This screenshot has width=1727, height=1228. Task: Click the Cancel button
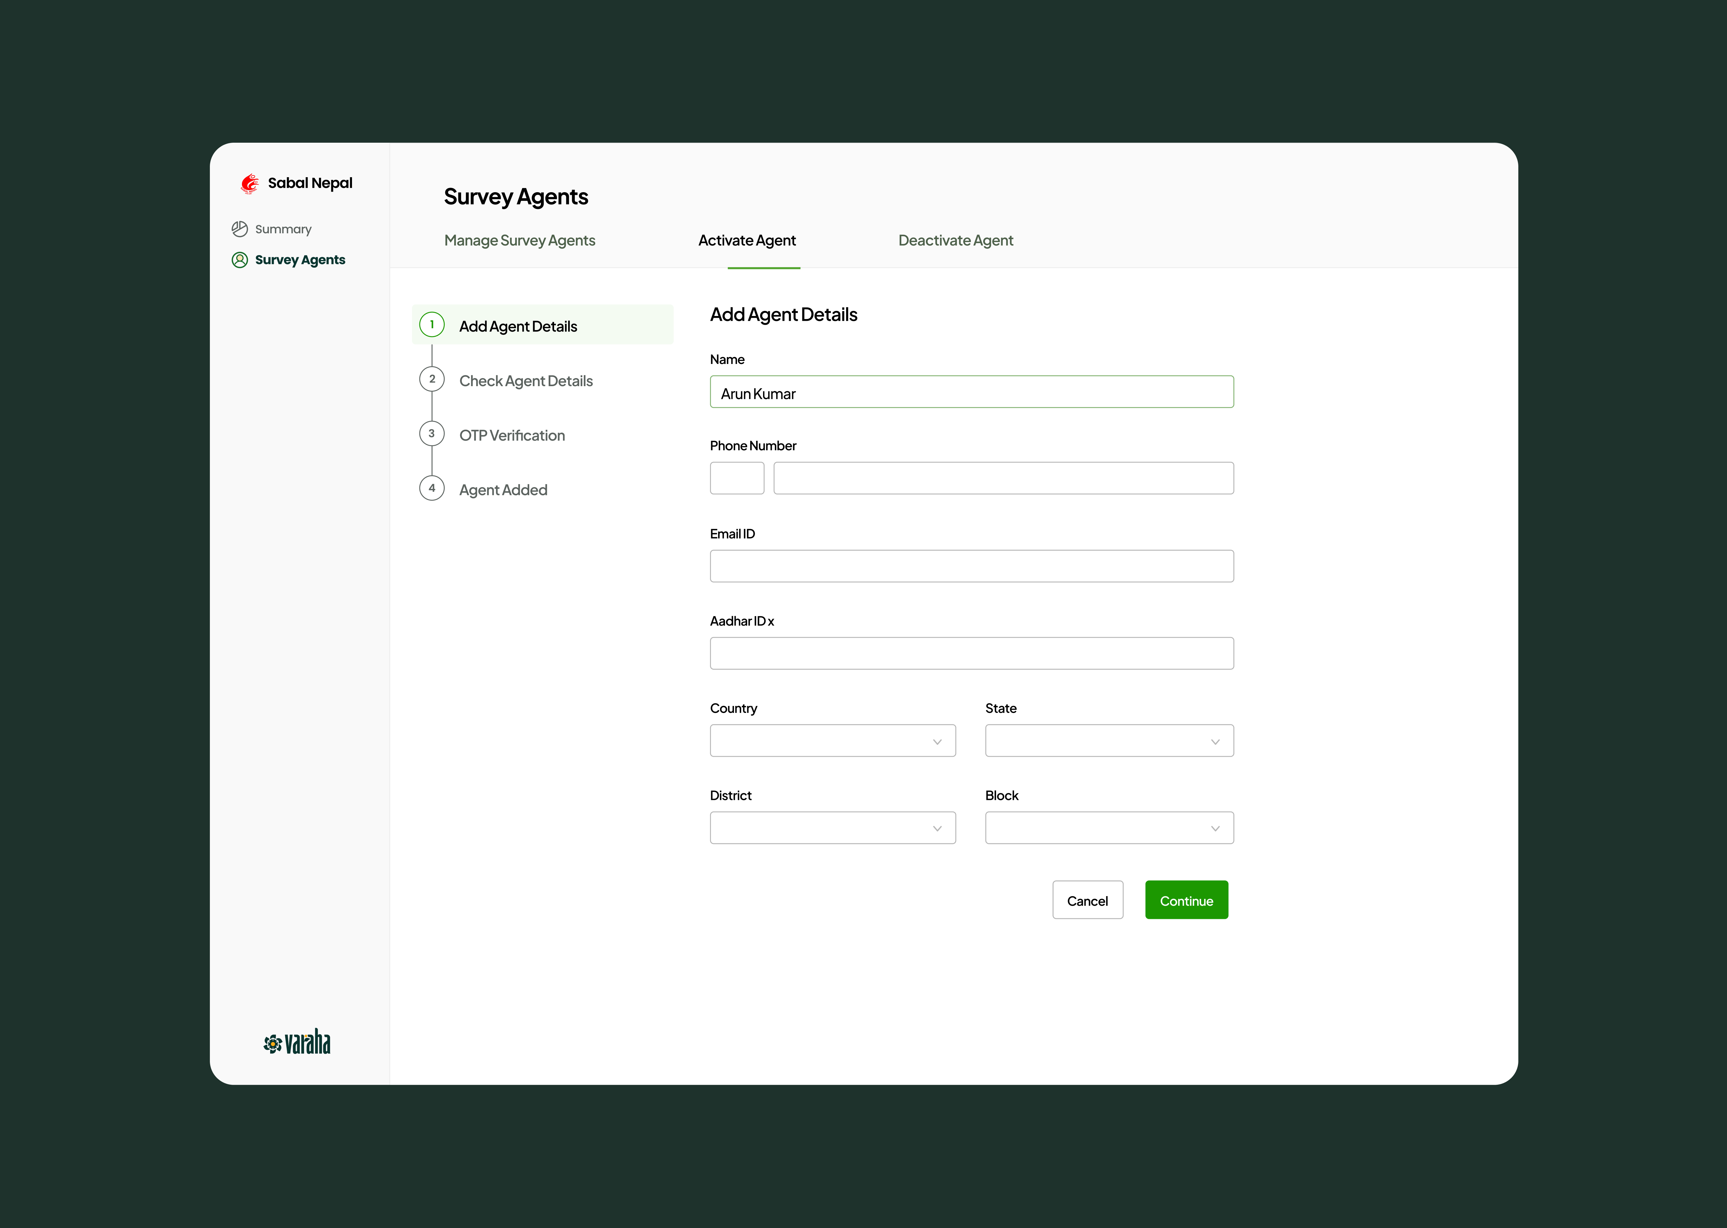click(1087, 901)
